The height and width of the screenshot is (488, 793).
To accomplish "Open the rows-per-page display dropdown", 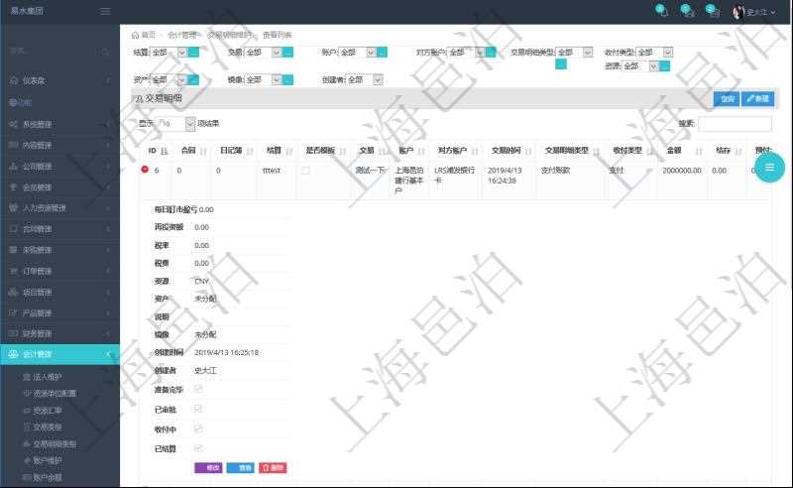I will tap(177, 124).
